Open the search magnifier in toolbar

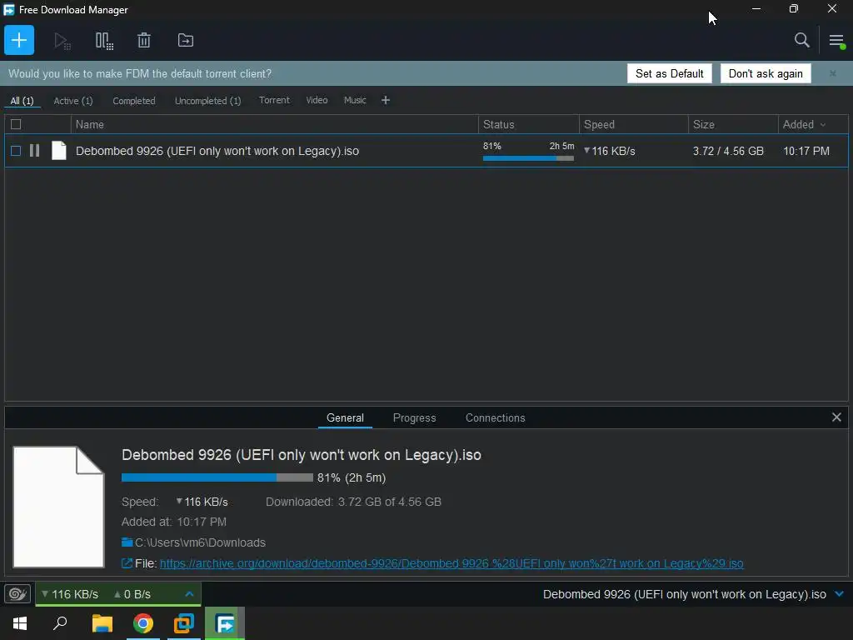pyautogui.click(x=802, y=40)
